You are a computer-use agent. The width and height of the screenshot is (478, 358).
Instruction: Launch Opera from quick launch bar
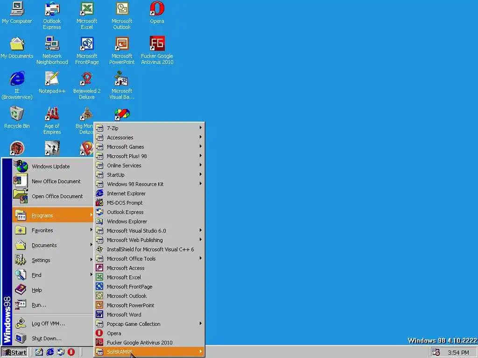coord(71,352)
